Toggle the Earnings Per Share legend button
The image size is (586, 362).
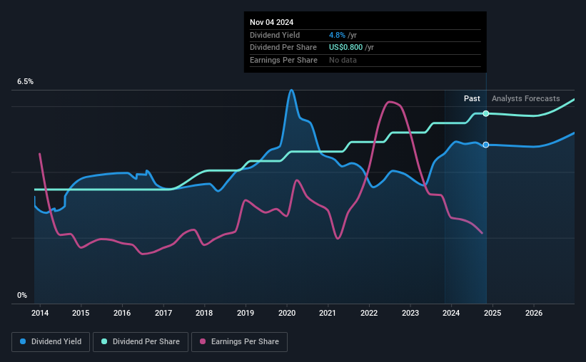239,342
